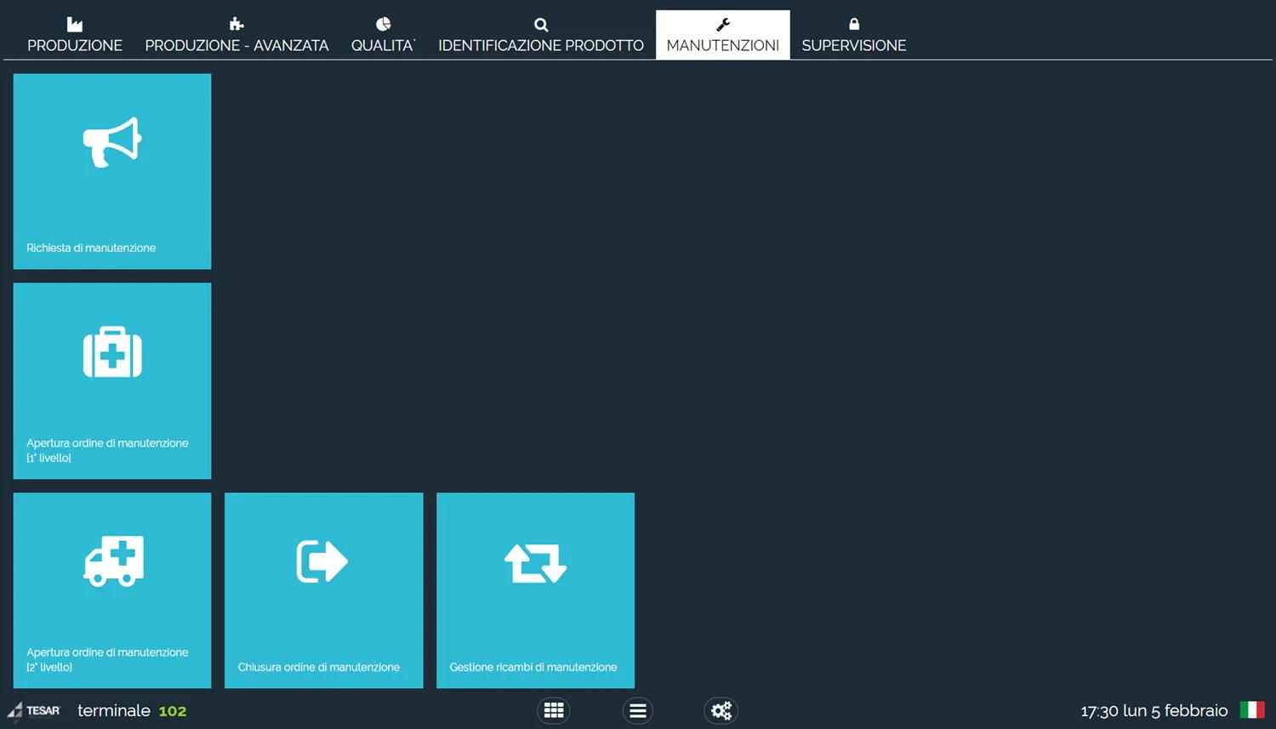Open Chiusura ordine di manutenzione label
This screenshot has height=729, width=1276.
(x=319, y=667)
